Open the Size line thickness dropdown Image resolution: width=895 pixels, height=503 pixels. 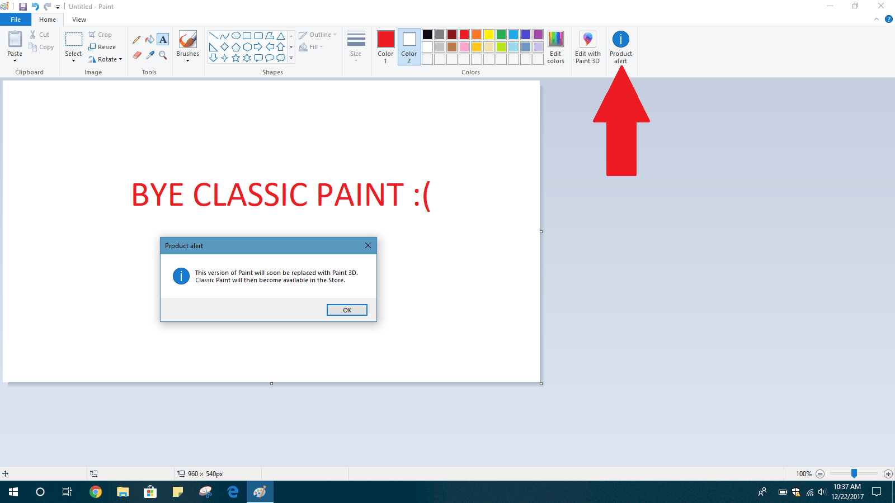[356, 47]
